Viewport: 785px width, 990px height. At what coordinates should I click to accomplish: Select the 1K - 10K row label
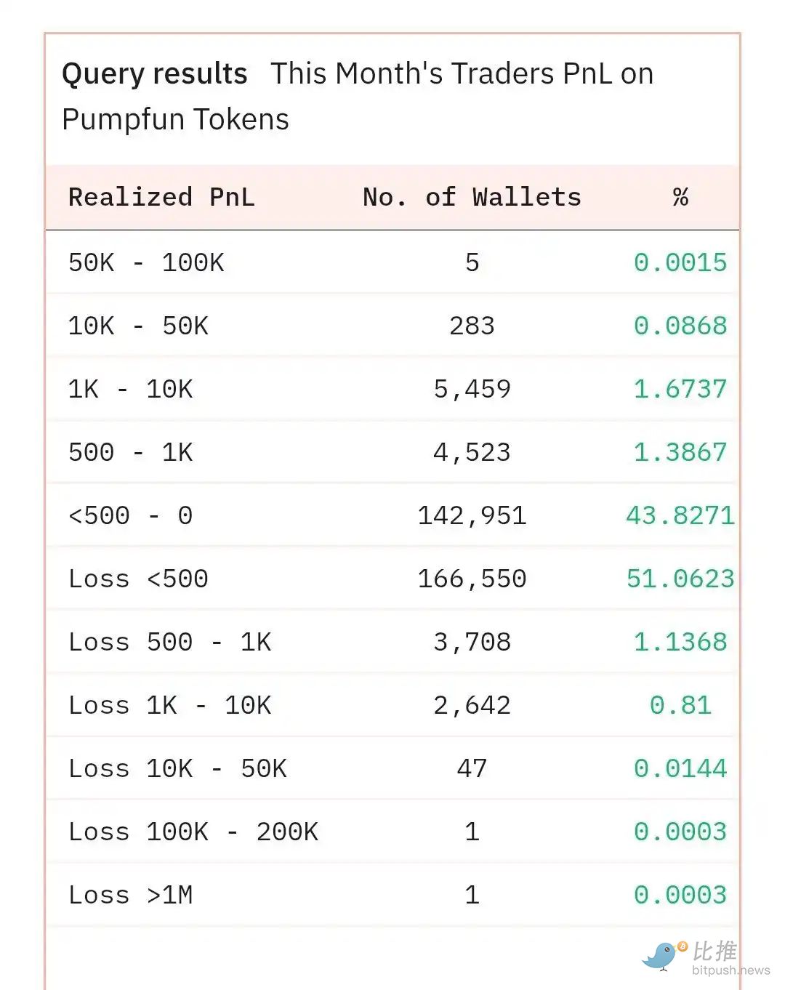(131, 389)
